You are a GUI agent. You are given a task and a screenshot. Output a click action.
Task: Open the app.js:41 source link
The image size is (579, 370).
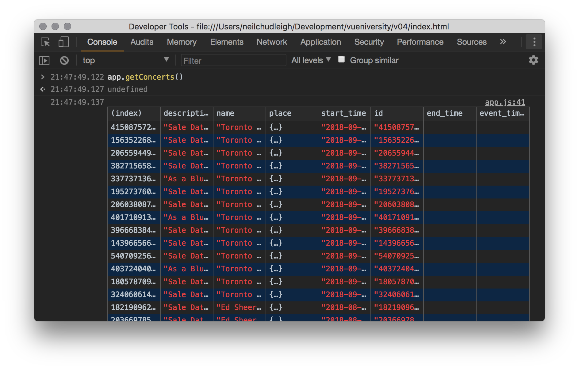505,102
